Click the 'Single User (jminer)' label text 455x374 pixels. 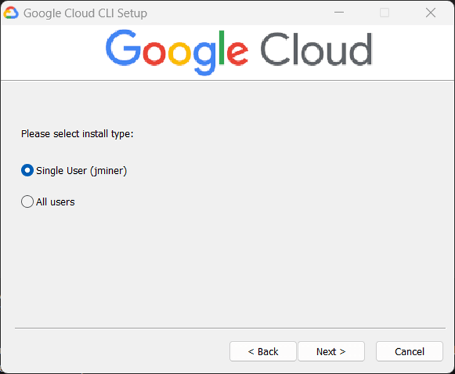(81, 170)
